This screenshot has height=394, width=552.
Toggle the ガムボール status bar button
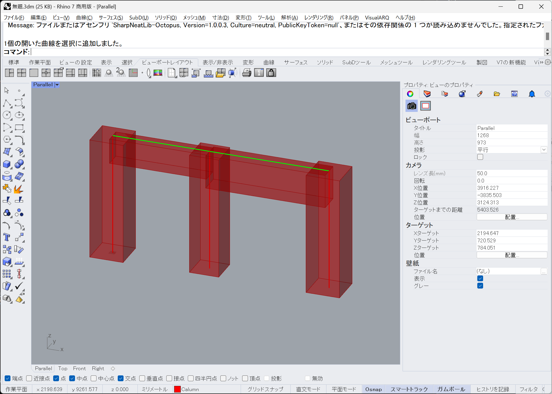point(451,389)
